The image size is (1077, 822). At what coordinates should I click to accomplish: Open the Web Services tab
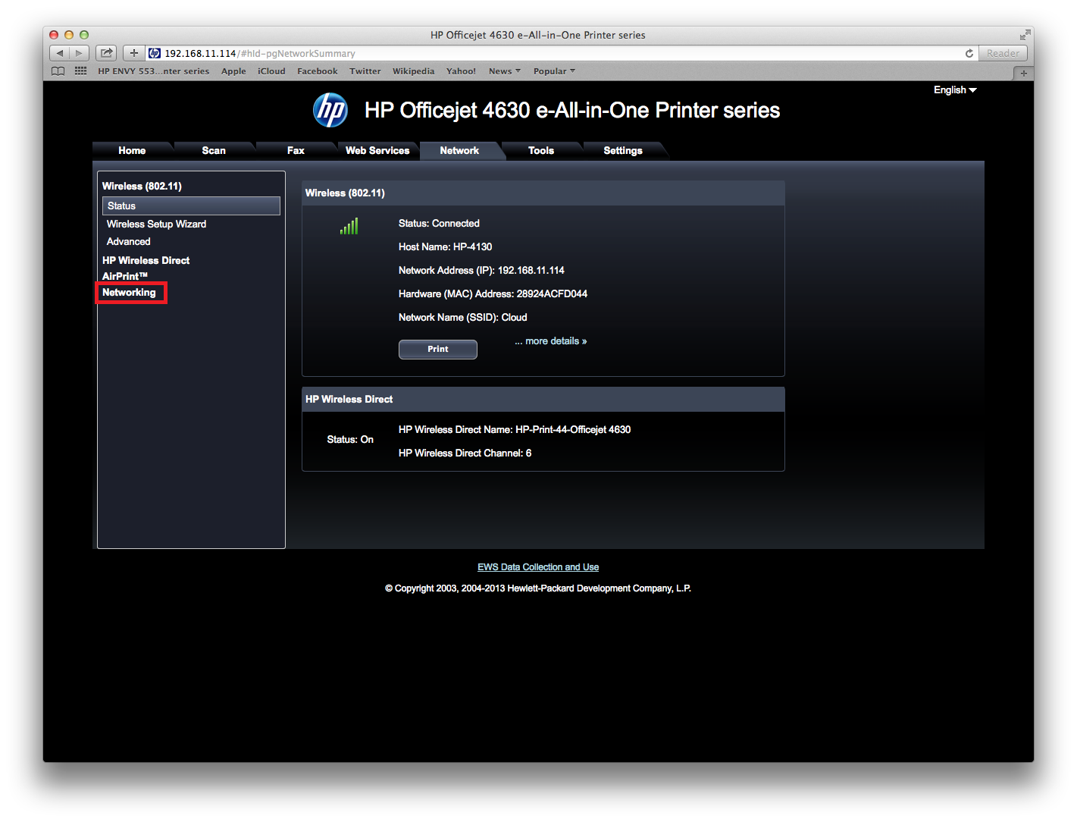pyautogui.click(x=377, y=150)
